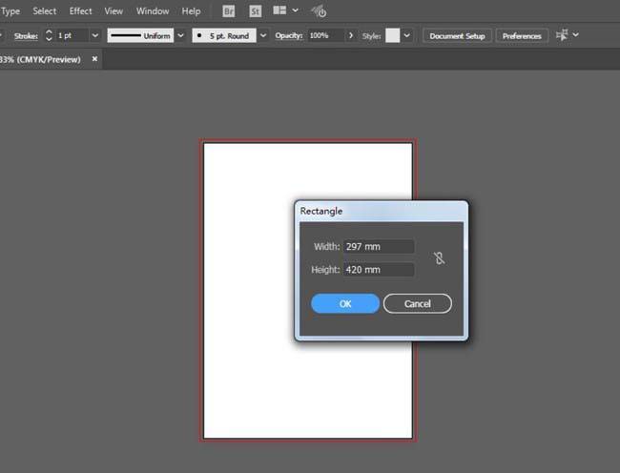The width and height of the screenshot is (620, 473).
Task: Open the graphic style dropdown arrow
Action: click(406, 35)
